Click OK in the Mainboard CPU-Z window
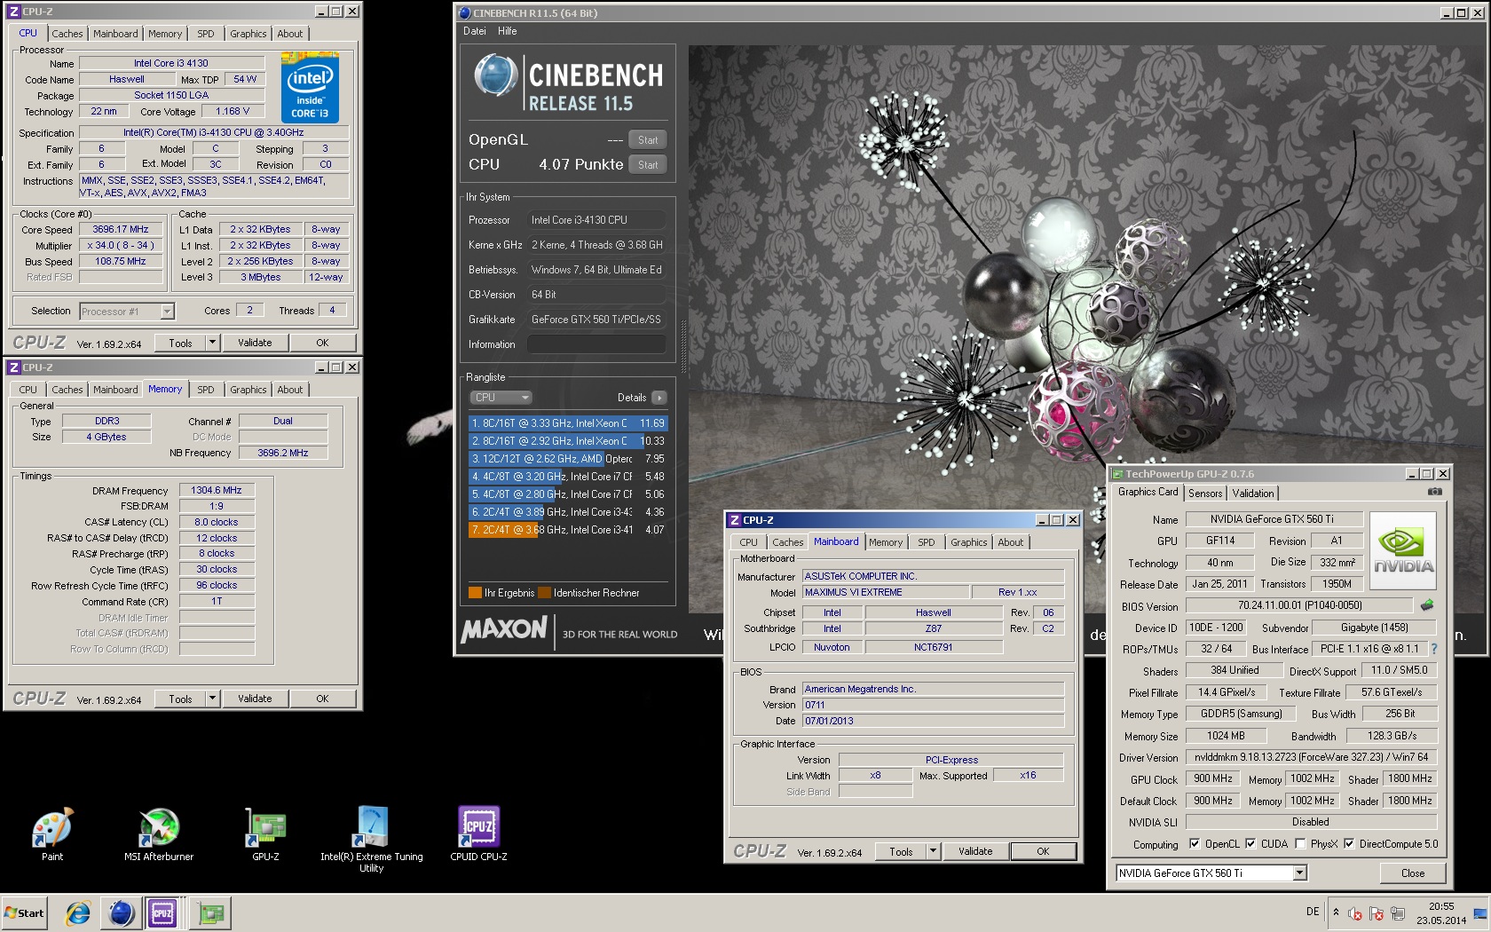This screenshot has width=1491, height=932. coord(1043,851)
